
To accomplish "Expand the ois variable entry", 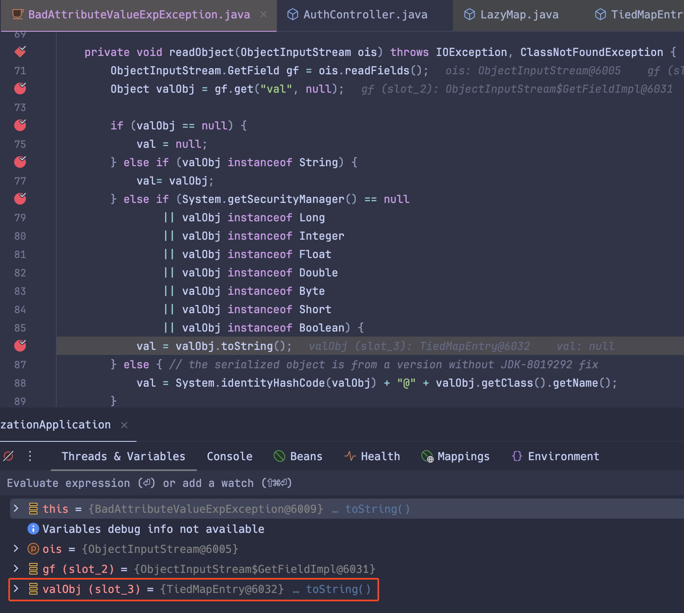I will [16, 549].
